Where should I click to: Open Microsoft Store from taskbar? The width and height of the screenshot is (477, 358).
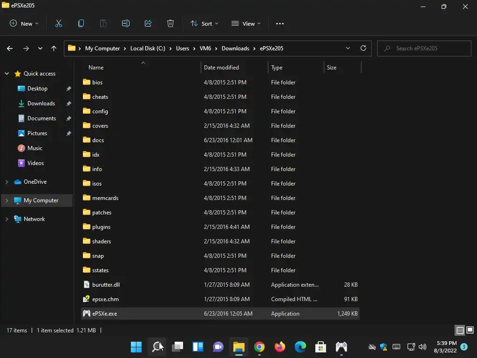click(320, 347)
